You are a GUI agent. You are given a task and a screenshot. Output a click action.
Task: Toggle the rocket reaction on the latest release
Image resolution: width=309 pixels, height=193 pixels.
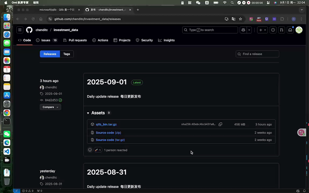click(97, 150)
